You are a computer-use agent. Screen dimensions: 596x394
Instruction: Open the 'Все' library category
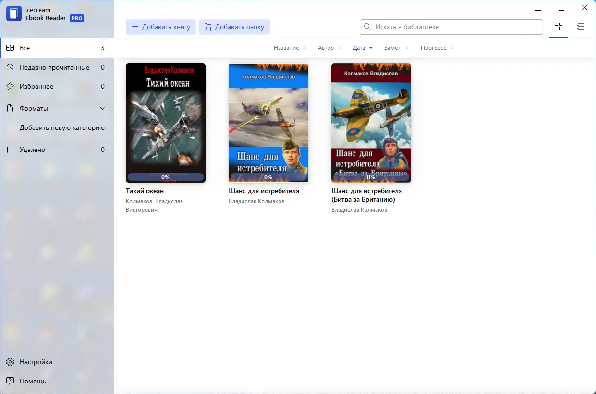pos(58,48)
